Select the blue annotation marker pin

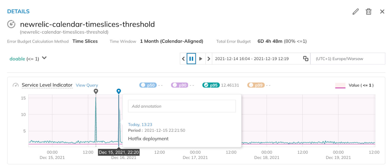(x=119, y=91)
